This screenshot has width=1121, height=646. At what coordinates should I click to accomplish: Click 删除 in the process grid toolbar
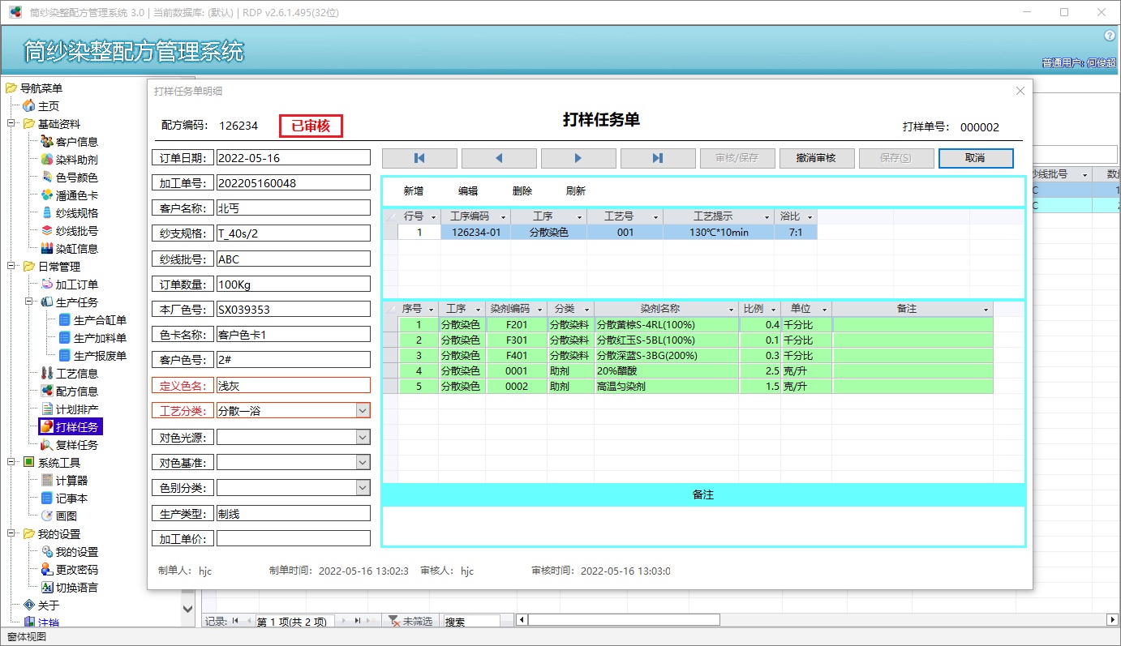[x=522, y=191]
